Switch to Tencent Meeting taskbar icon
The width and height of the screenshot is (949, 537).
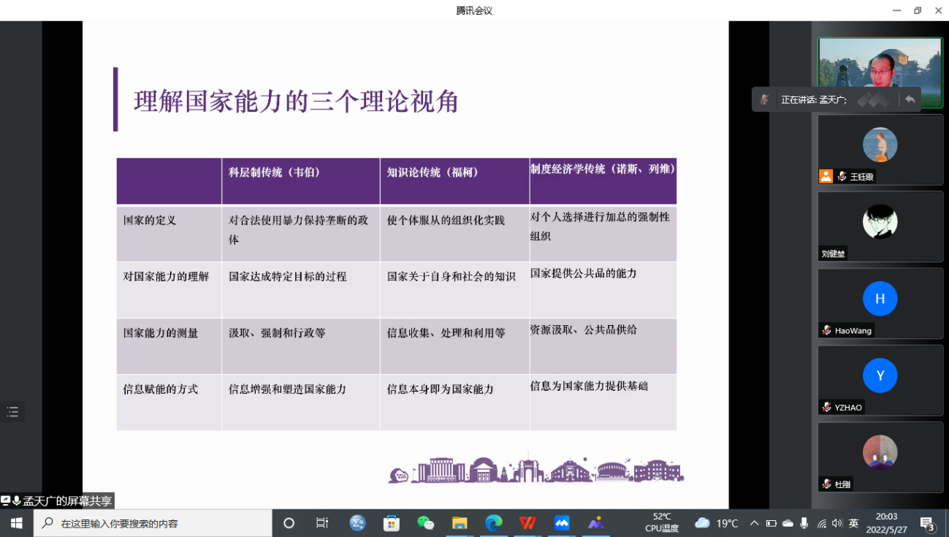tap(562, 523)
